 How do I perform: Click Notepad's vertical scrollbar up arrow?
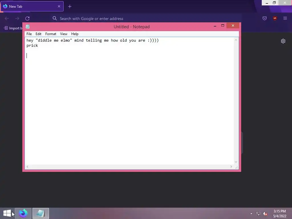pos(236,40)
